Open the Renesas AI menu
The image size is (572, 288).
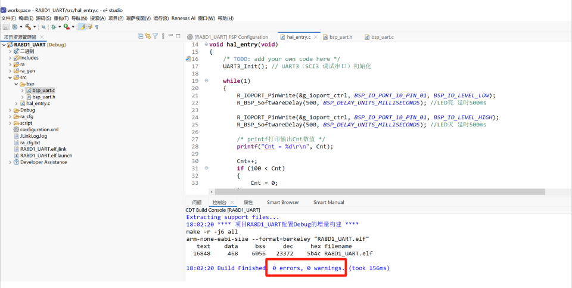tap(184, 18)
